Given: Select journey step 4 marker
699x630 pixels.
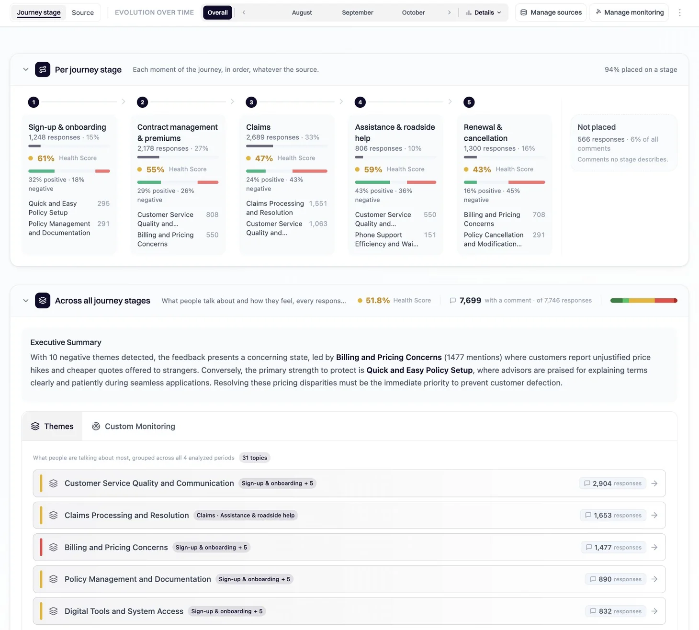Looking at the screenshot, I should (x=360, y=102).
